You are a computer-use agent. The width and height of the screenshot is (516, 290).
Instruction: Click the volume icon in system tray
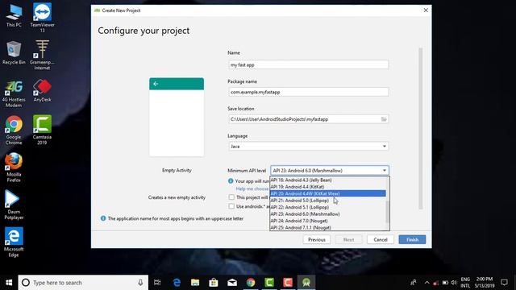(454, 283)
